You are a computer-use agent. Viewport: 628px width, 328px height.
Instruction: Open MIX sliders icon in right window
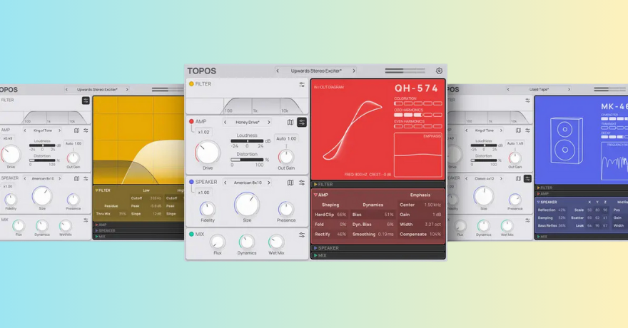[x=527, y=220]
